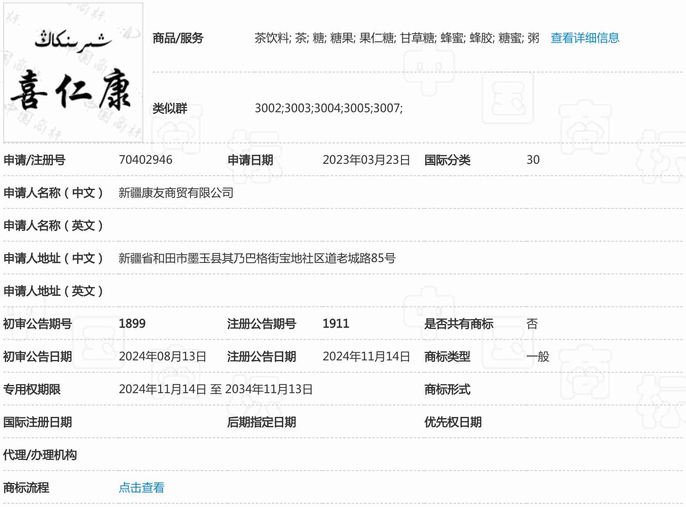Click preliminary announcement issue number 1899

[x=132, y=324]
